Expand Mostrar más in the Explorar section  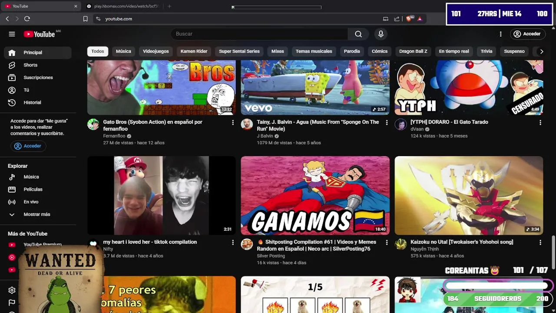[x=37, y=214]
